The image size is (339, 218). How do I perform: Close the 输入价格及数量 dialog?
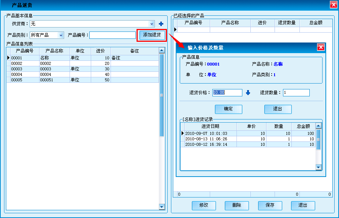320,47
